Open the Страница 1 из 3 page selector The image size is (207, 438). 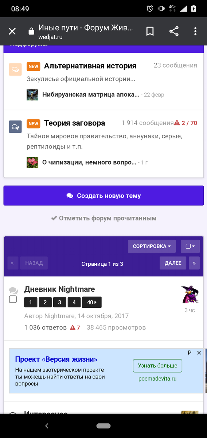pyautogui.click(x=102, y=264)
